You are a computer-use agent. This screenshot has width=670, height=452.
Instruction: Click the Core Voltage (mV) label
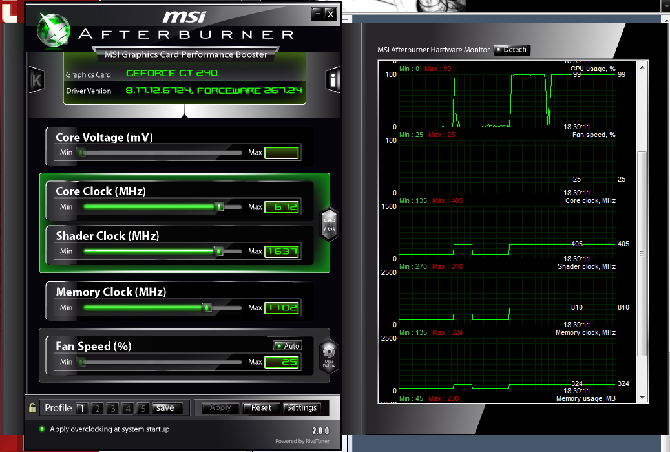(104, 137)
